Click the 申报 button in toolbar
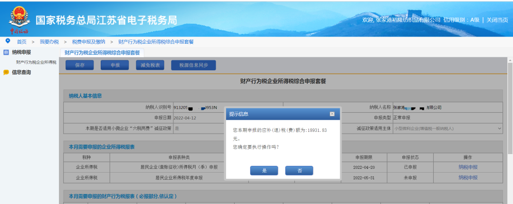The height and width of the screenshot is (204, 513). pos(115,65)
